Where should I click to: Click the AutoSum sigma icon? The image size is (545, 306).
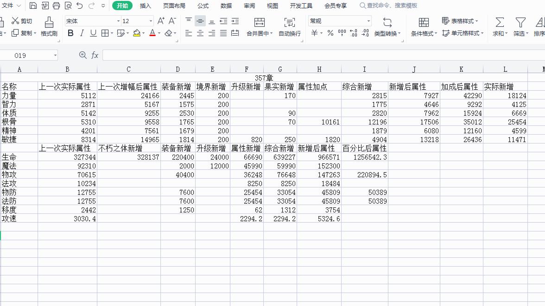click(x=500, y=23)
